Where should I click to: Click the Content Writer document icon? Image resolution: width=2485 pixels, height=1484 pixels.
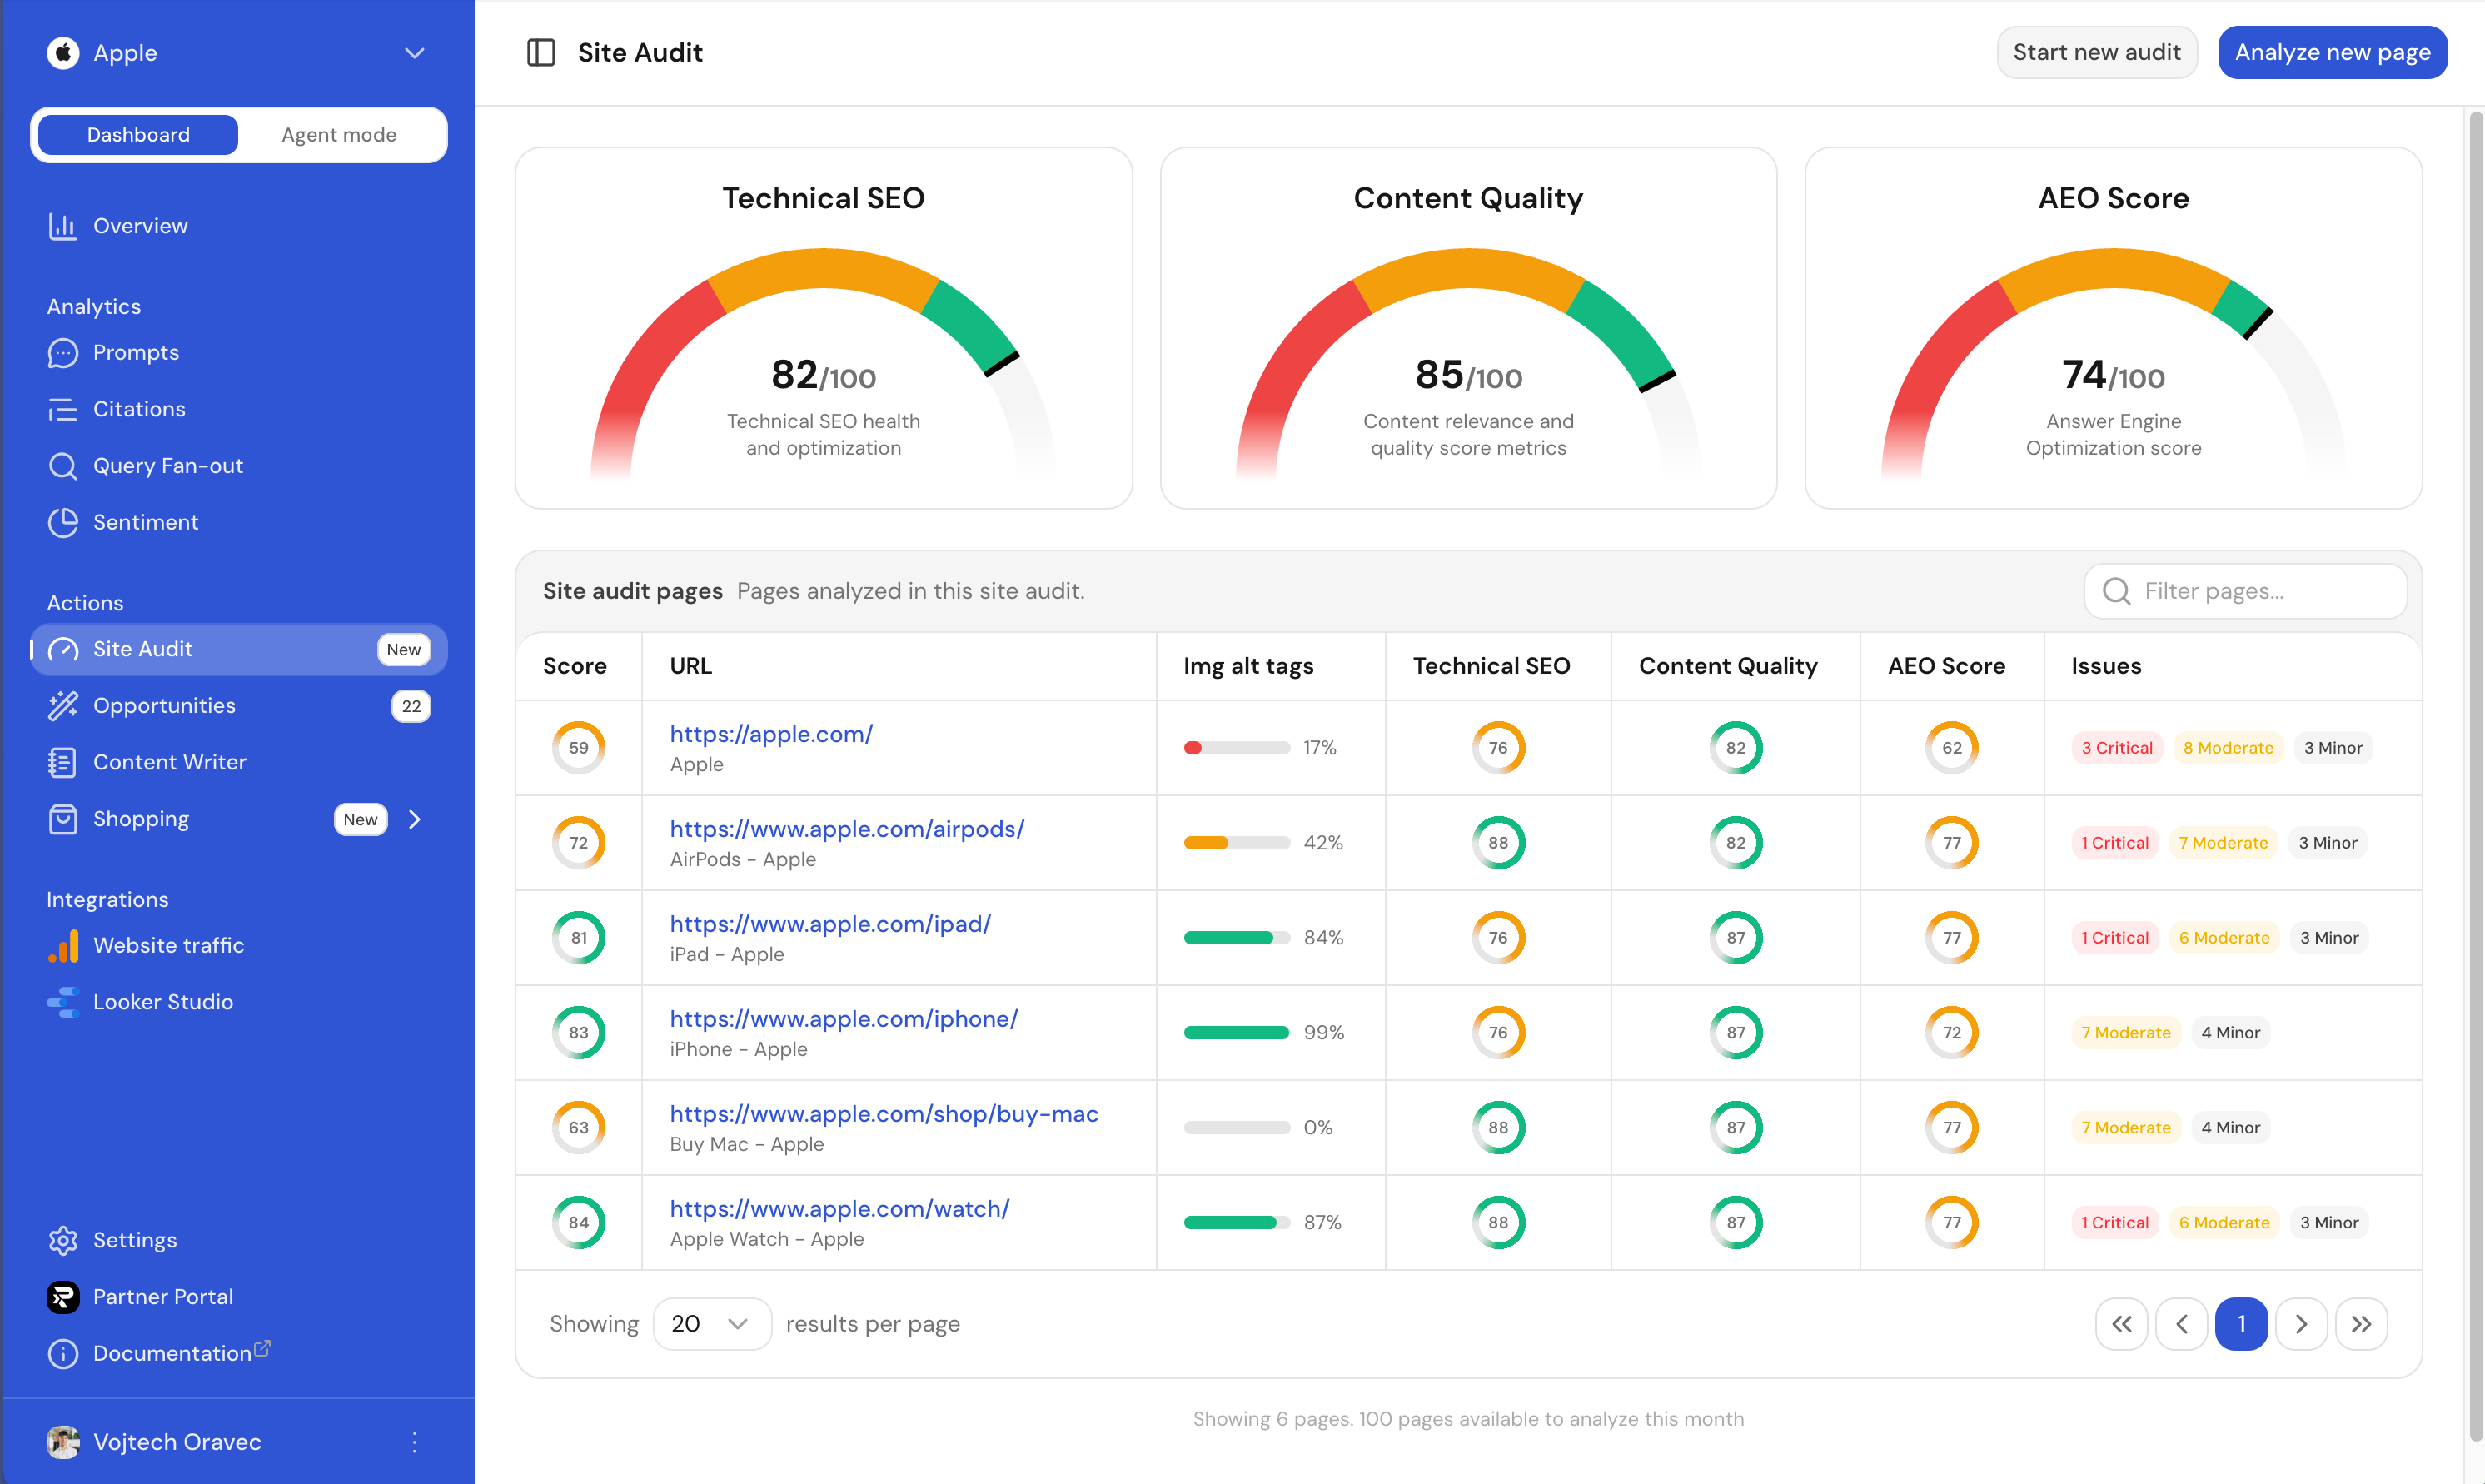(x=63, y=762)
